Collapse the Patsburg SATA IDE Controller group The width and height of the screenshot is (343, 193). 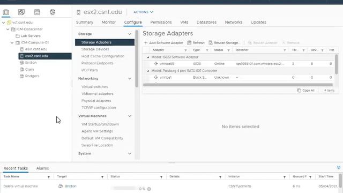(148, 71)
